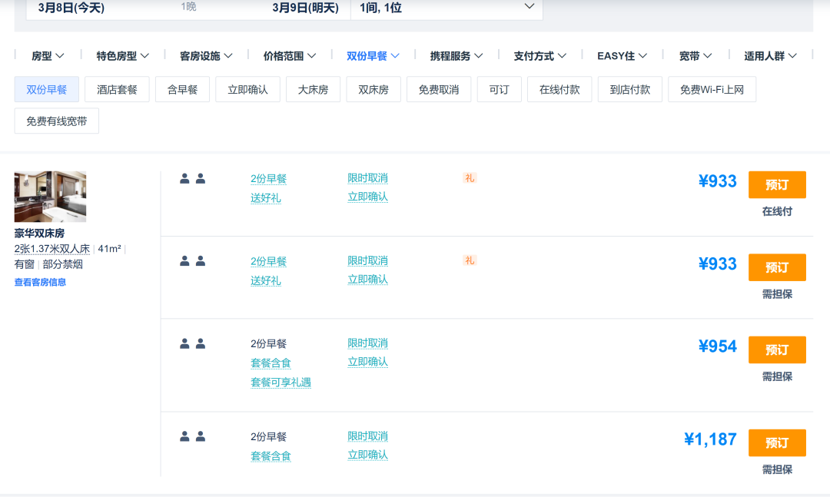Click 预订 for the 在线付 ¥933 offer
The image size is (830, 497).
776,185
